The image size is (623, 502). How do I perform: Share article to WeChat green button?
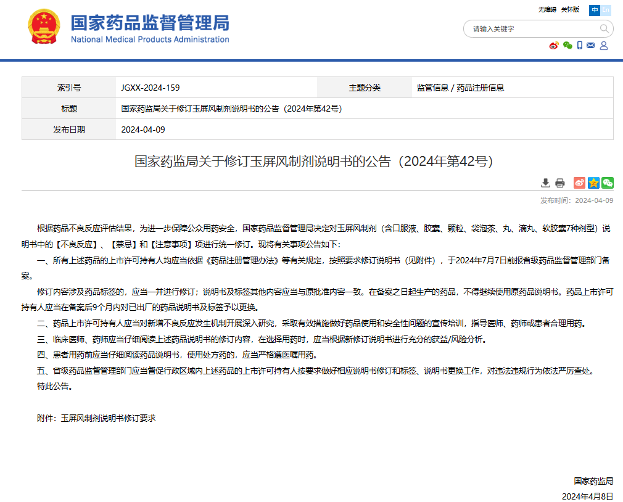point(608,183)
